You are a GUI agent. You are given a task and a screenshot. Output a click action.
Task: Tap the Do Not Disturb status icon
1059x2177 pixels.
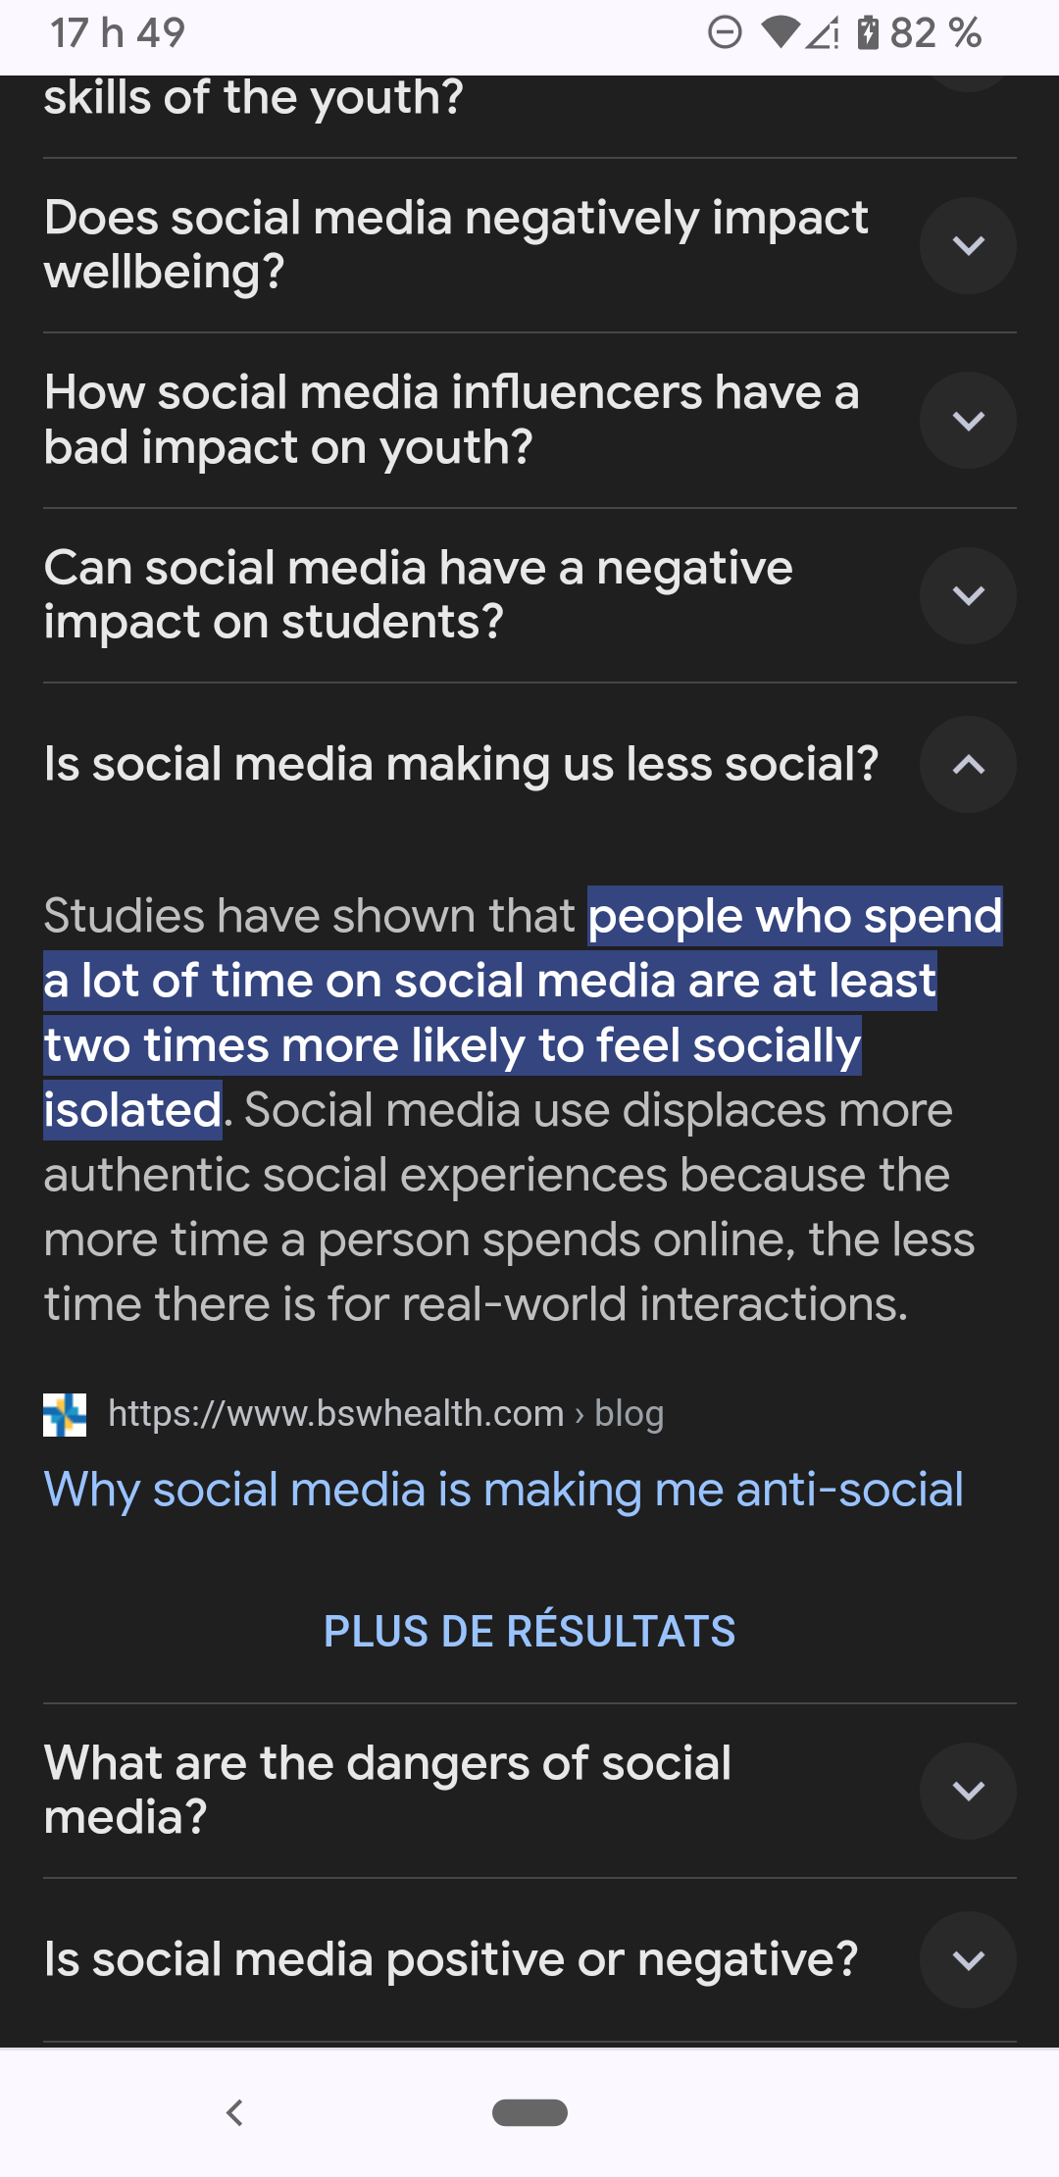(x=725, y=33)
